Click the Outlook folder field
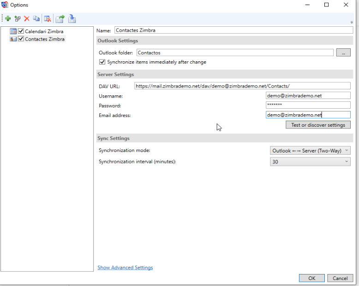The image size is (359, 286). click(235, 53)
